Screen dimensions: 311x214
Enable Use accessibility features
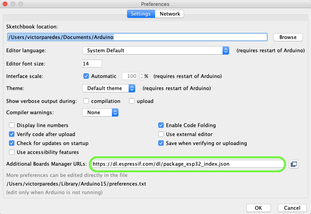[x=12, y=152]
